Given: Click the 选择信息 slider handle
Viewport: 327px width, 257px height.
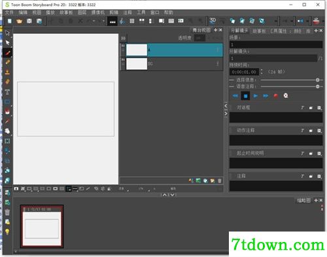Looking at the screenshot, I should point(317,80).
